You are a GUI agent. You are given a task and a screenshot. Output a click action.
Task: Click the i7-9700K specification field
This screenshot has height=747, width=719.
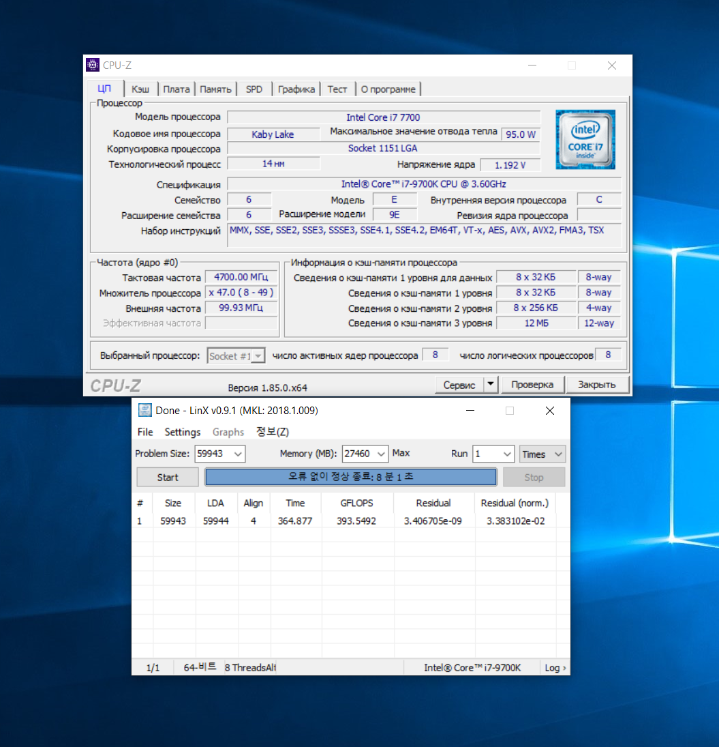[424, 184]
